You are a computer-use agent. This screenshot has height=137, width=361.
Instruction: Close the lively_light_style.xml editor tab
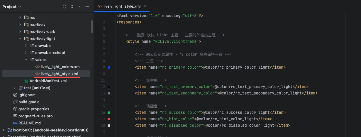tap(145, 6)
